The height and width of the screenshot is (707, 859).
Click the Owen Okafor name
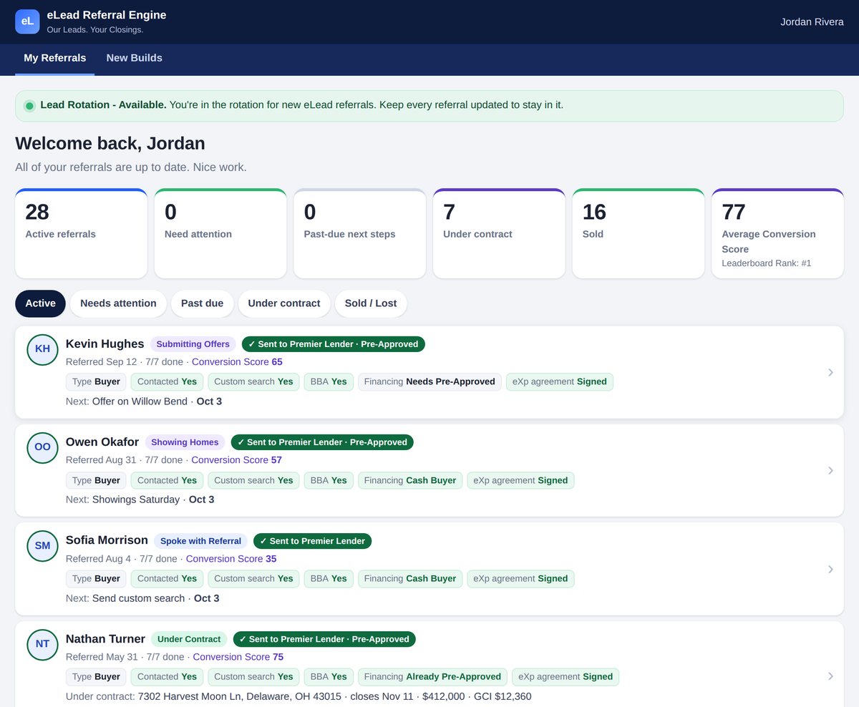pyautogui.click(x=102, y=442)
